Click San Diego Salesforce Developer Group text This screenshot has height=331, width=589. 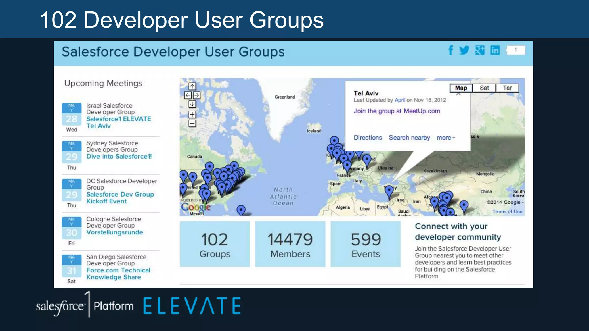coord(116,260)
